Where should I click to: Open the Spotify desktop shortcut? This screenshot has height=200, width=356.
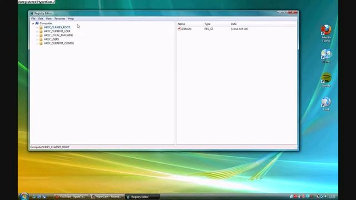(326, 79)
